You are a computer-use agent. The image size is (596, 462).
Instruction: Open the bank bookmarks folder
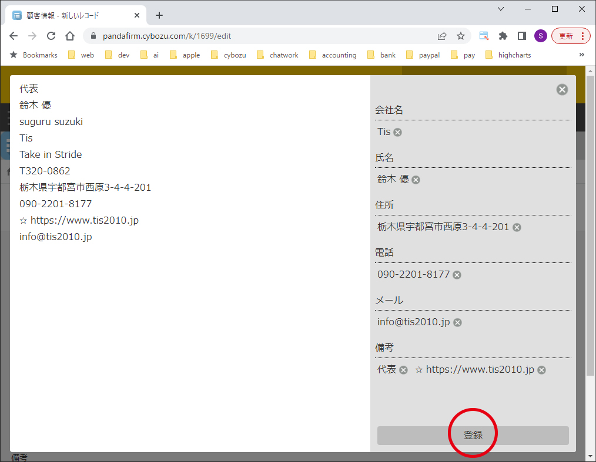pyautogui.click(x=381, y=55)
